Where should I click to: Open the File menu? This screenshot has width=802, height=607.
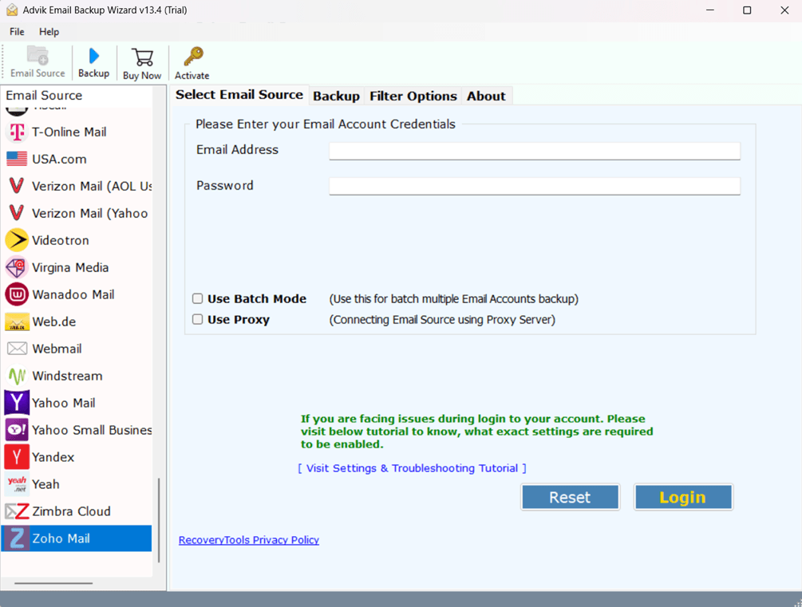(17, 32)
